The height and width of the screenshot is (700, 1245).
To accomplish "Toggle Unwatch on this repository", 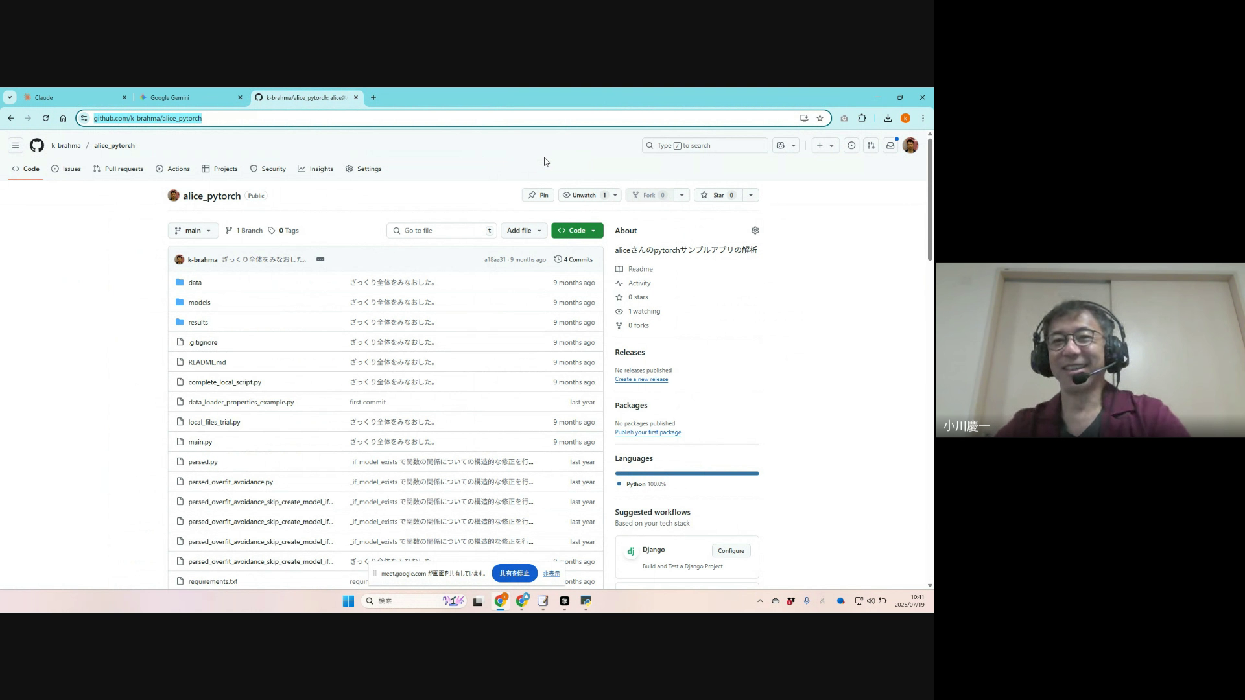I will 584,195.
